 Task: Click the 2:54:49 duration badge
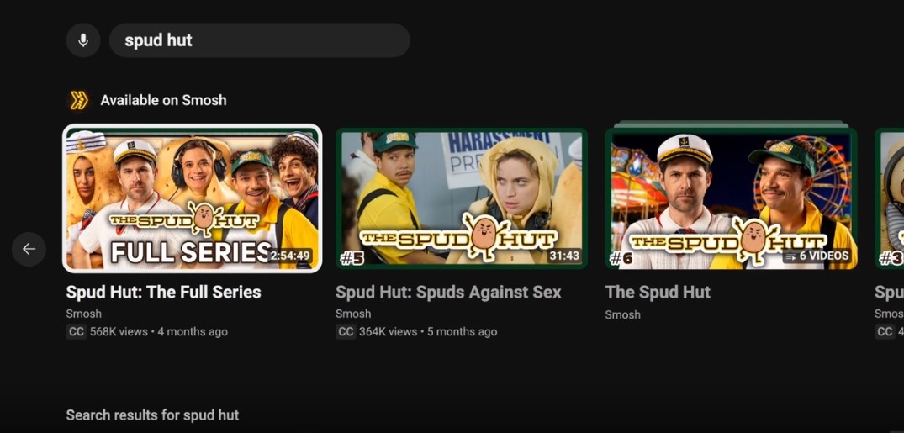tap(289, 256)
